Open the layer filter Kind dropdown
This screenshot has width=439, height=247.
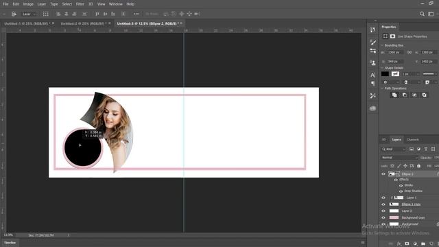(x=393, y=150)
